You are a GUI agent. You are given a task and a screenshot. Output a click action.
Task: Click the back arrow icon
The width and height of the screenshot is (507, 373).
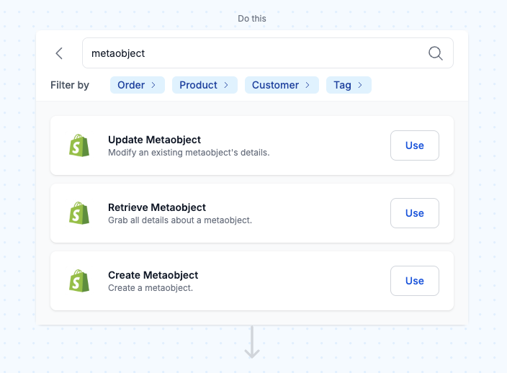[x=59, y=53]
